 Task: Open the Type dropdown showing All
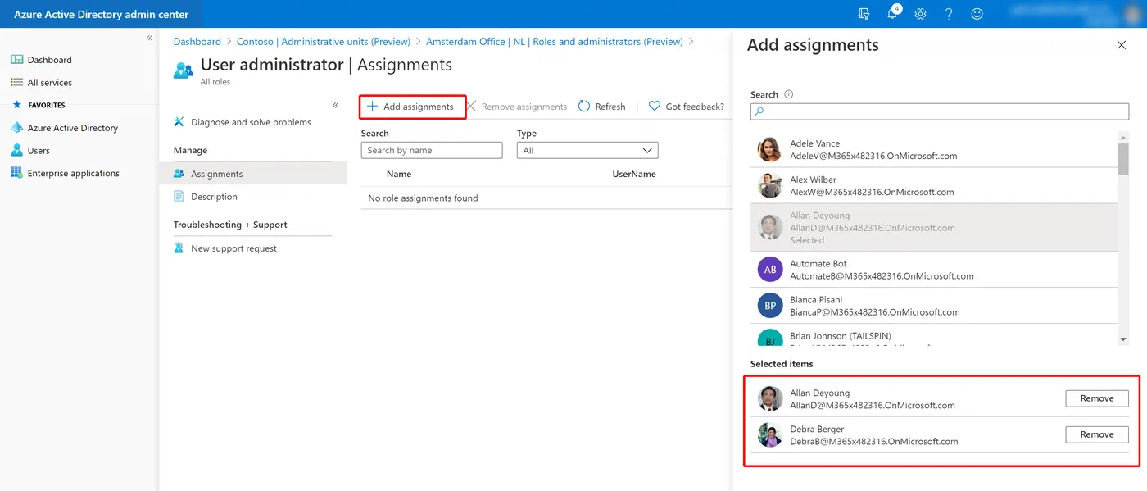pyautogui.click(x=587, y=150)
